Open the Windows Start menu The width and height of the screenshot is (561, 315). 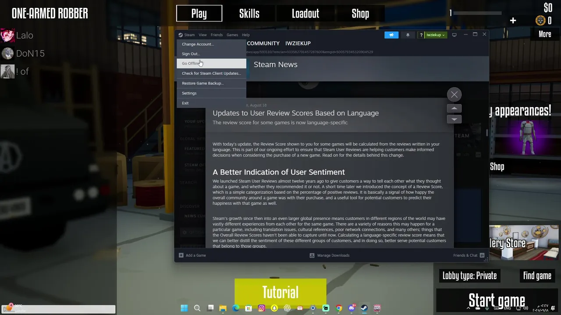tap(184, 308)
